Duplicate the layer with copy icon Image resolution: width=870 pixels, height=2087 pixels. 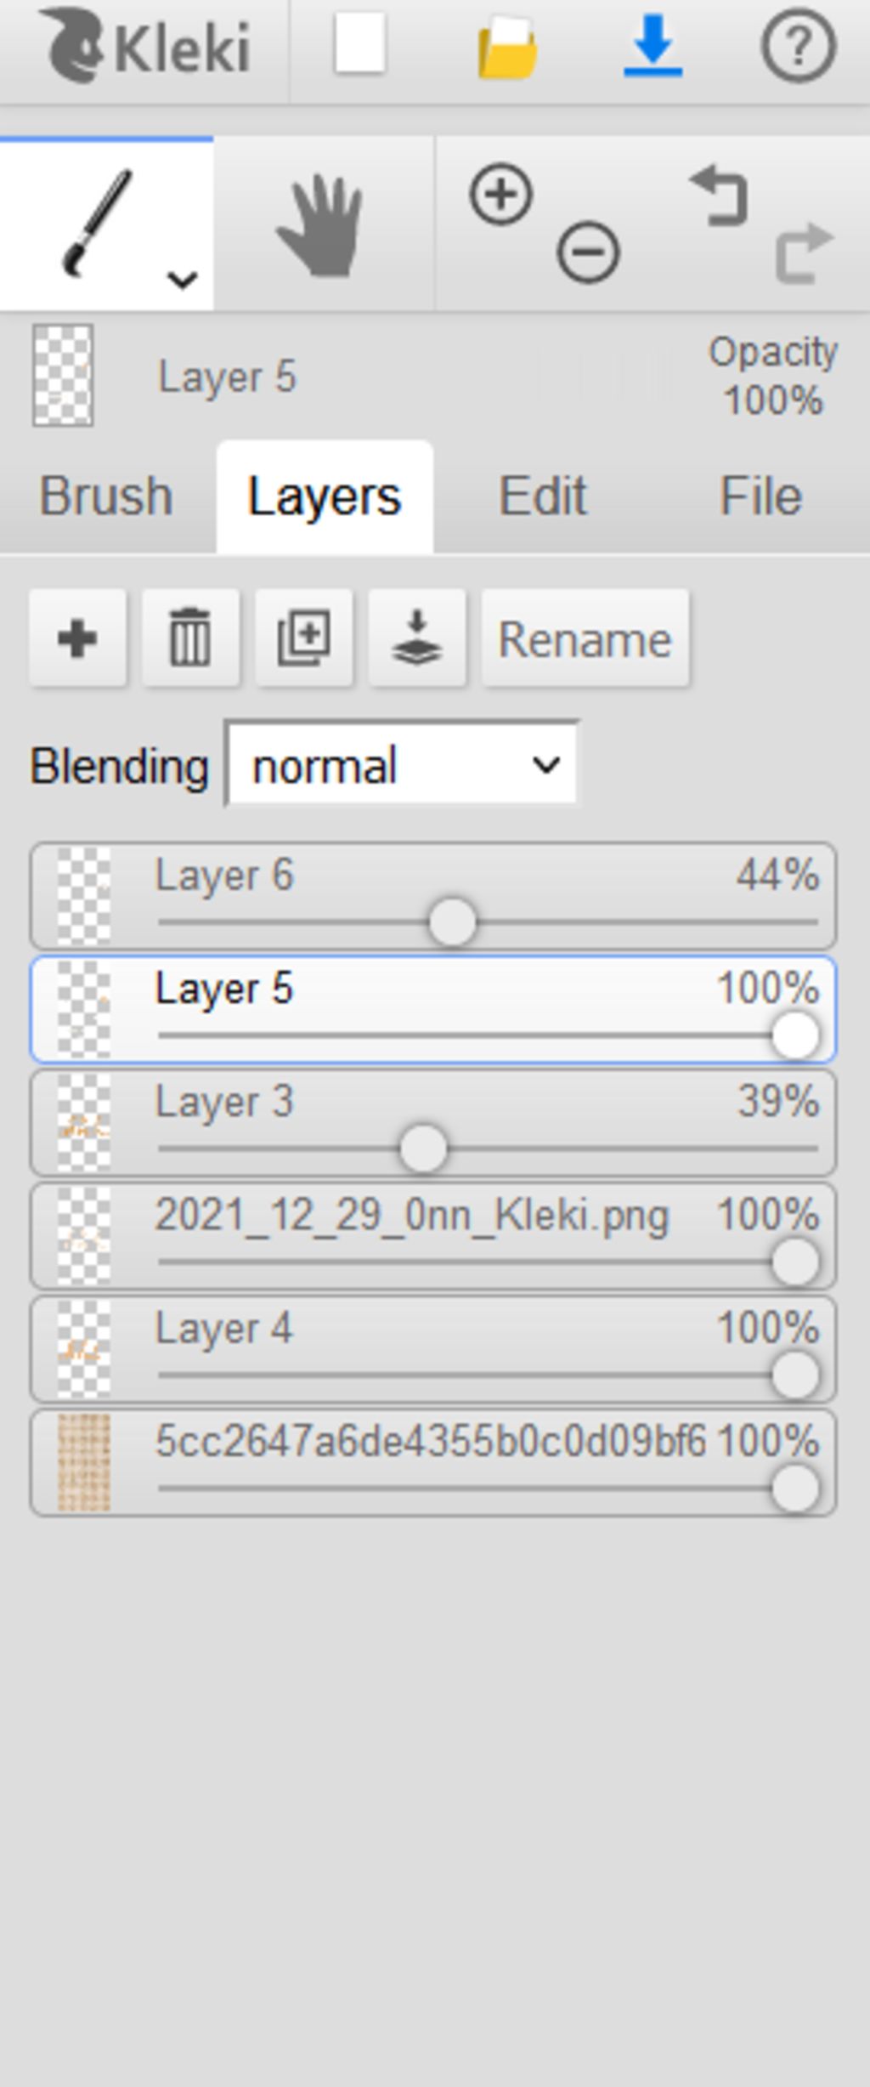click(x=304, y=638)
